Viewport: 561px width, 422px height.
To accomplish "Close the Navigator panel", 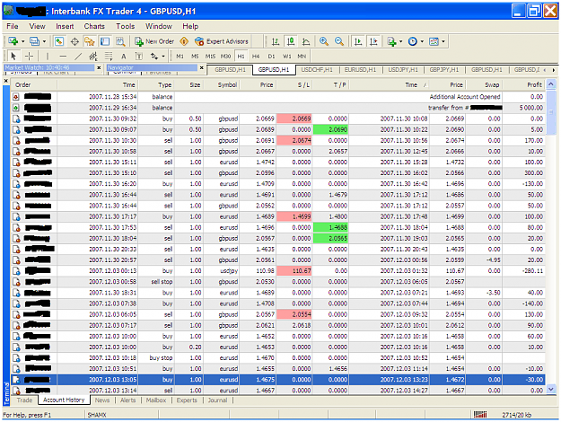I will [201, 67].
